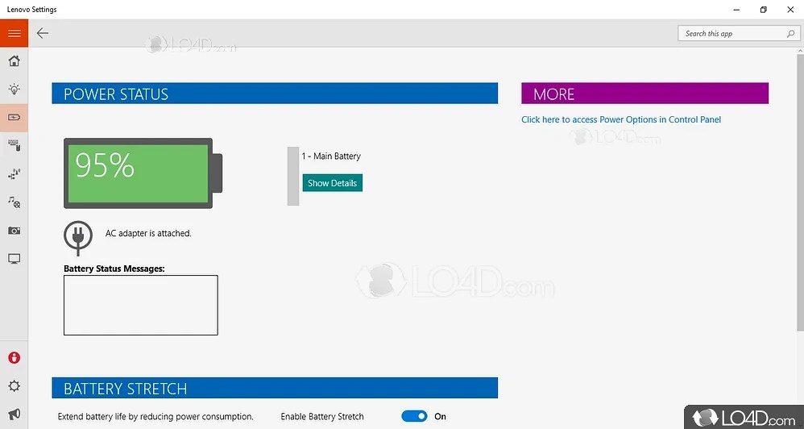
Task: Go back with the arrow button
Action: [43, 33]
